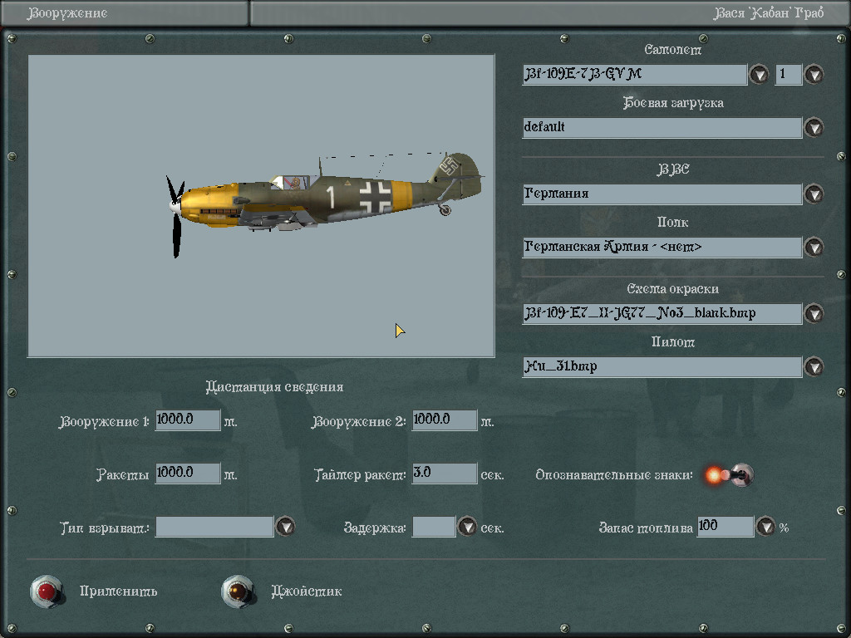Click the Опознавательные знаки label
The image size is (851, 638).
click(614, 474)
